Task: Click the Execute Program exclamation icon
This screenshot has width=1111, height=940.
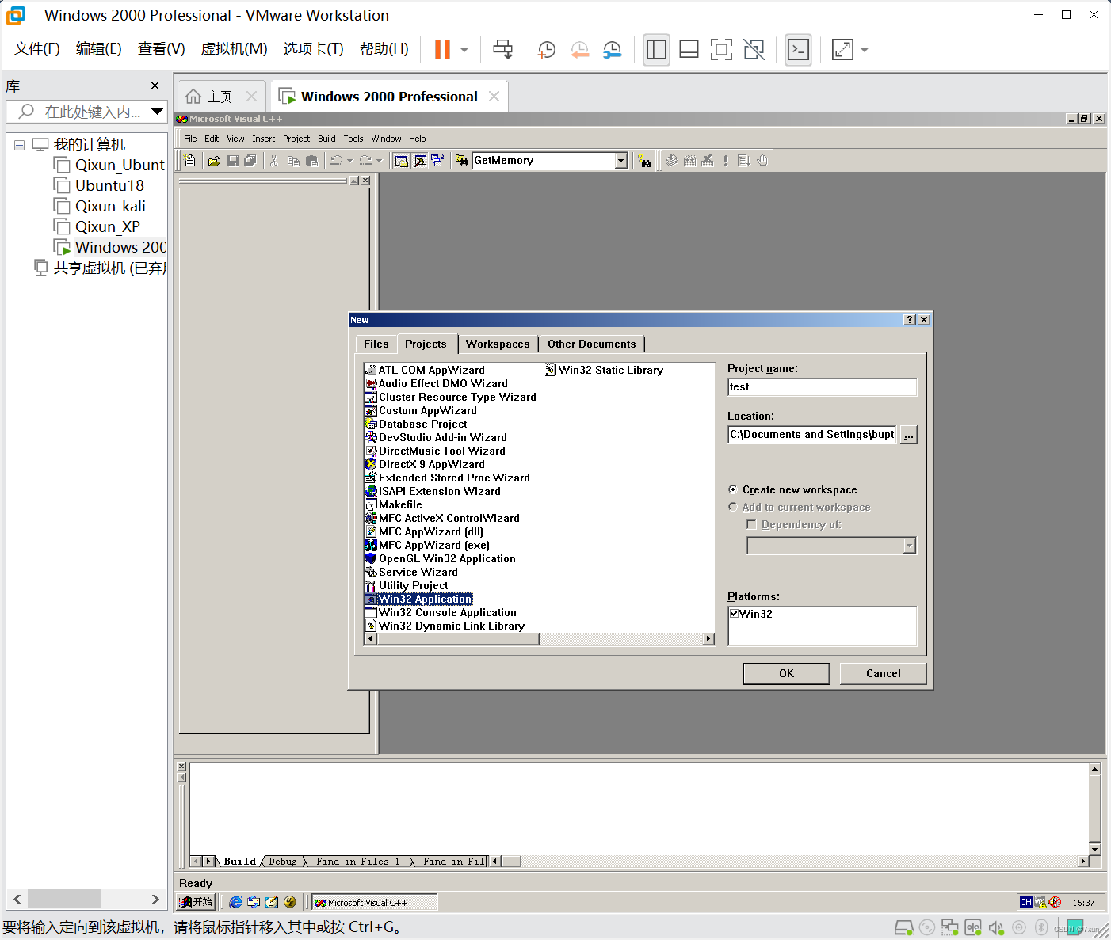Action: (x=726, y=161)
